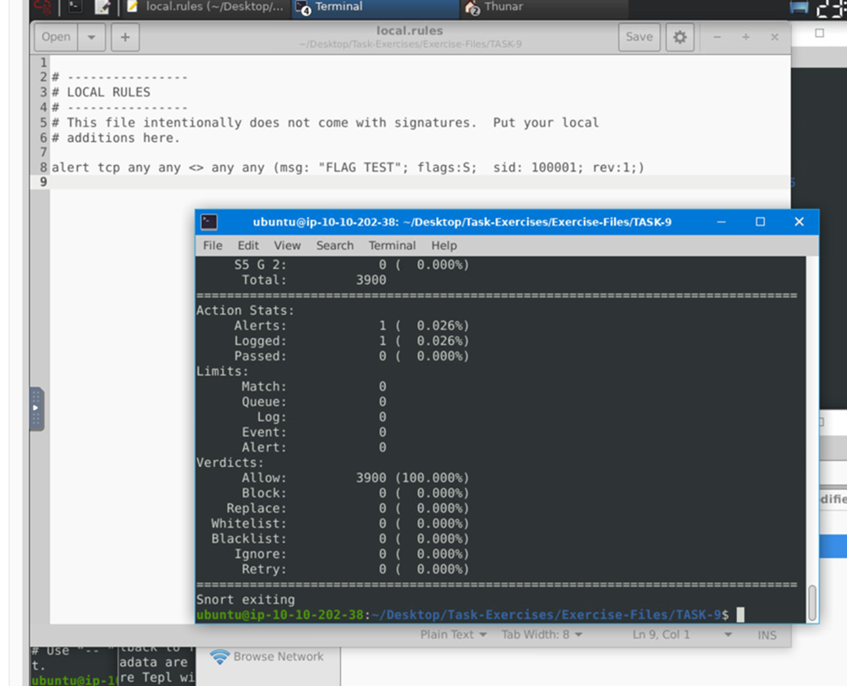
Task: Click the terminal vertical scrollbar handle
Action: pos(812,603)
